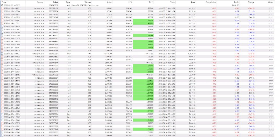
Task: Click the profit value 21.40
Action: [237, 41]
